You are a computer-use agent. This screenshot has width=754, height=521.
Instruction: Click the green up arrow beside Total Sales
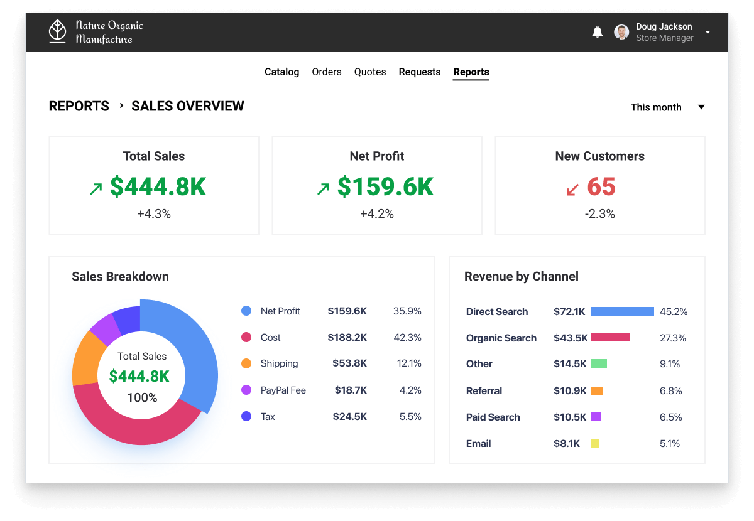coord(96,188)
